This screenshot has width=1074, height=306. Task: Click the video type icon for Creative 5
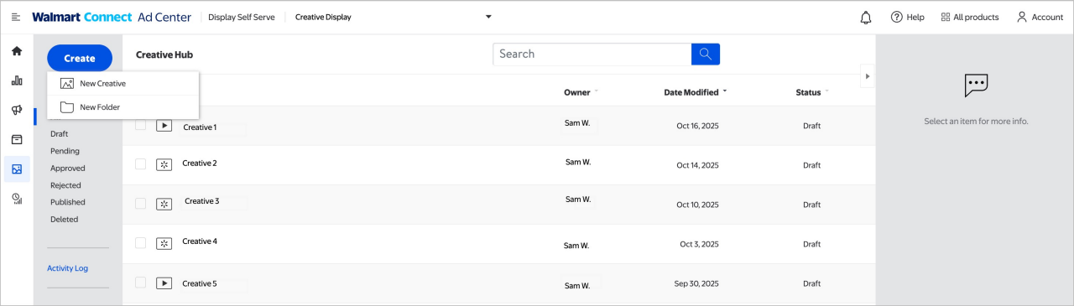164,283
